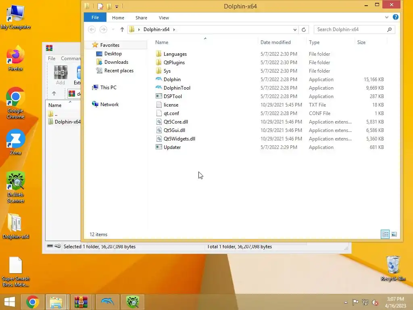Switch to Details view layout icon
The height and width of the screenshot is (310, 413).
385,234
